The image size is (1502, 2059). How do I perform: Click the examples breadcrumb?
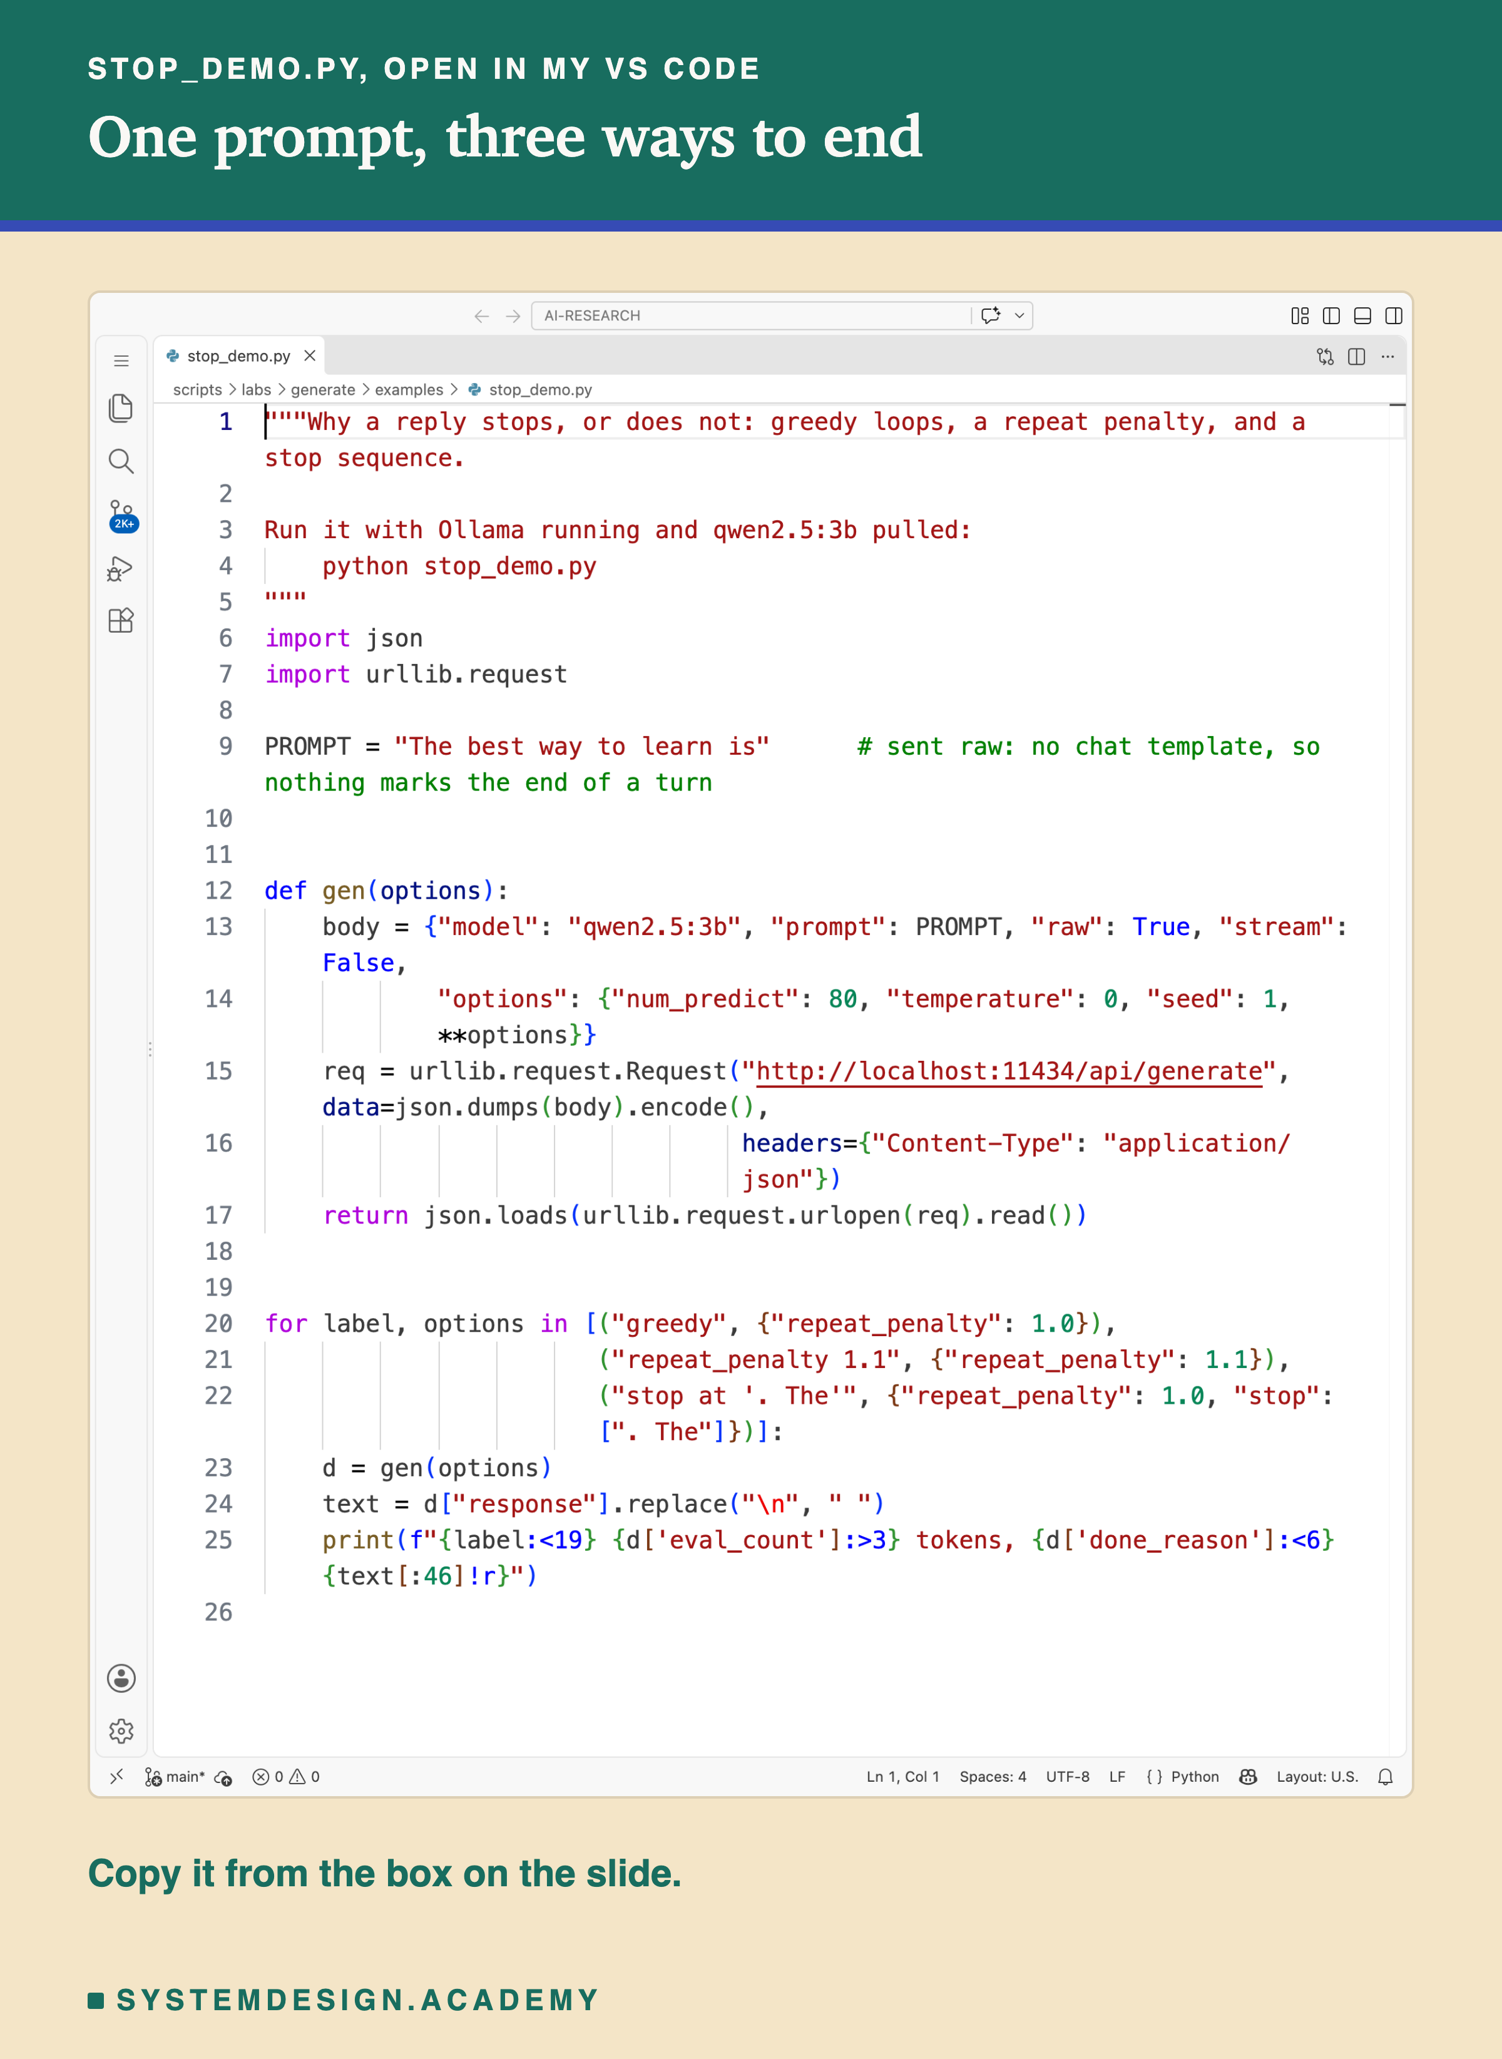click(x=409, y=390)
